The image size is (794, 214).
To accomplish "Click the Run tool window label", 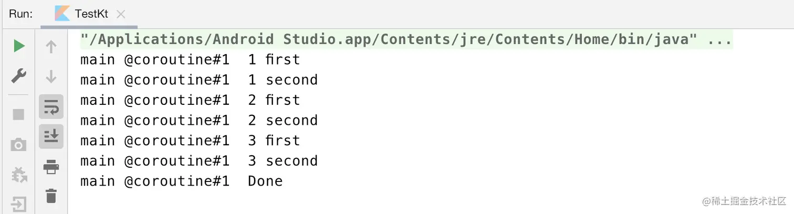I will [21, 14].
